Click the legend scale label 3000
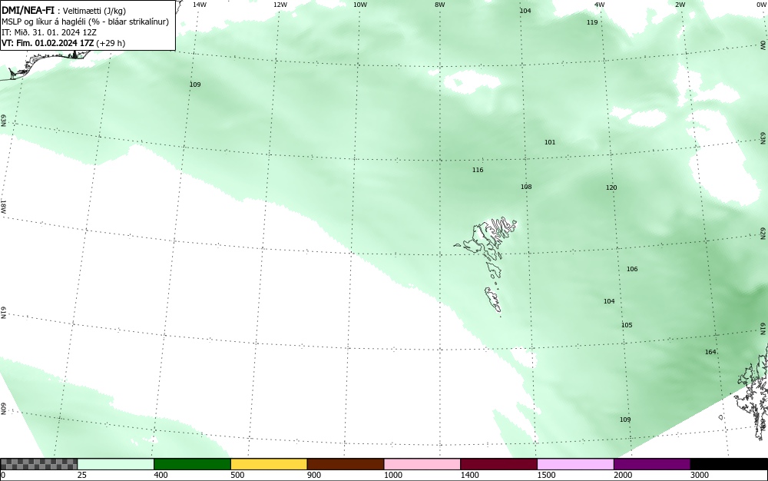768x481 pixels. coord(700,475)
